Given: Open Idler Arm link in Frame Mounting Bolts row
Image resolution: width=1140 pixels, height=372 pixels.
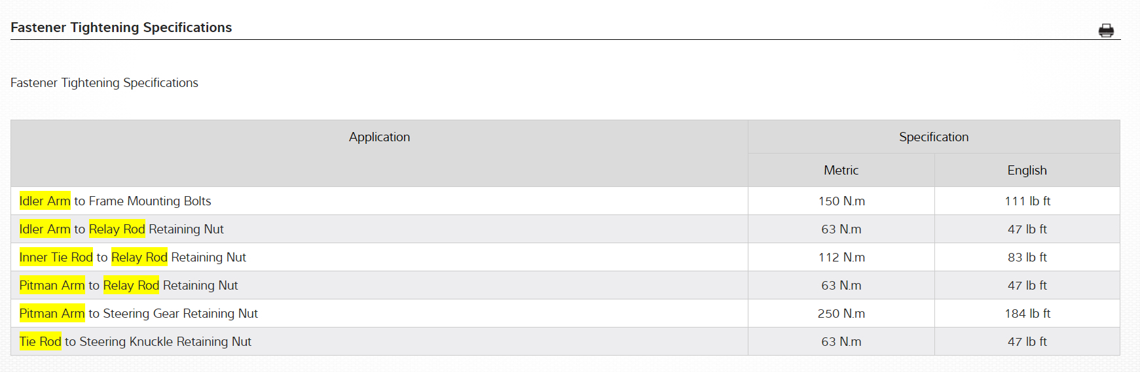Looking at the screenshot, I should coord(45,201).
